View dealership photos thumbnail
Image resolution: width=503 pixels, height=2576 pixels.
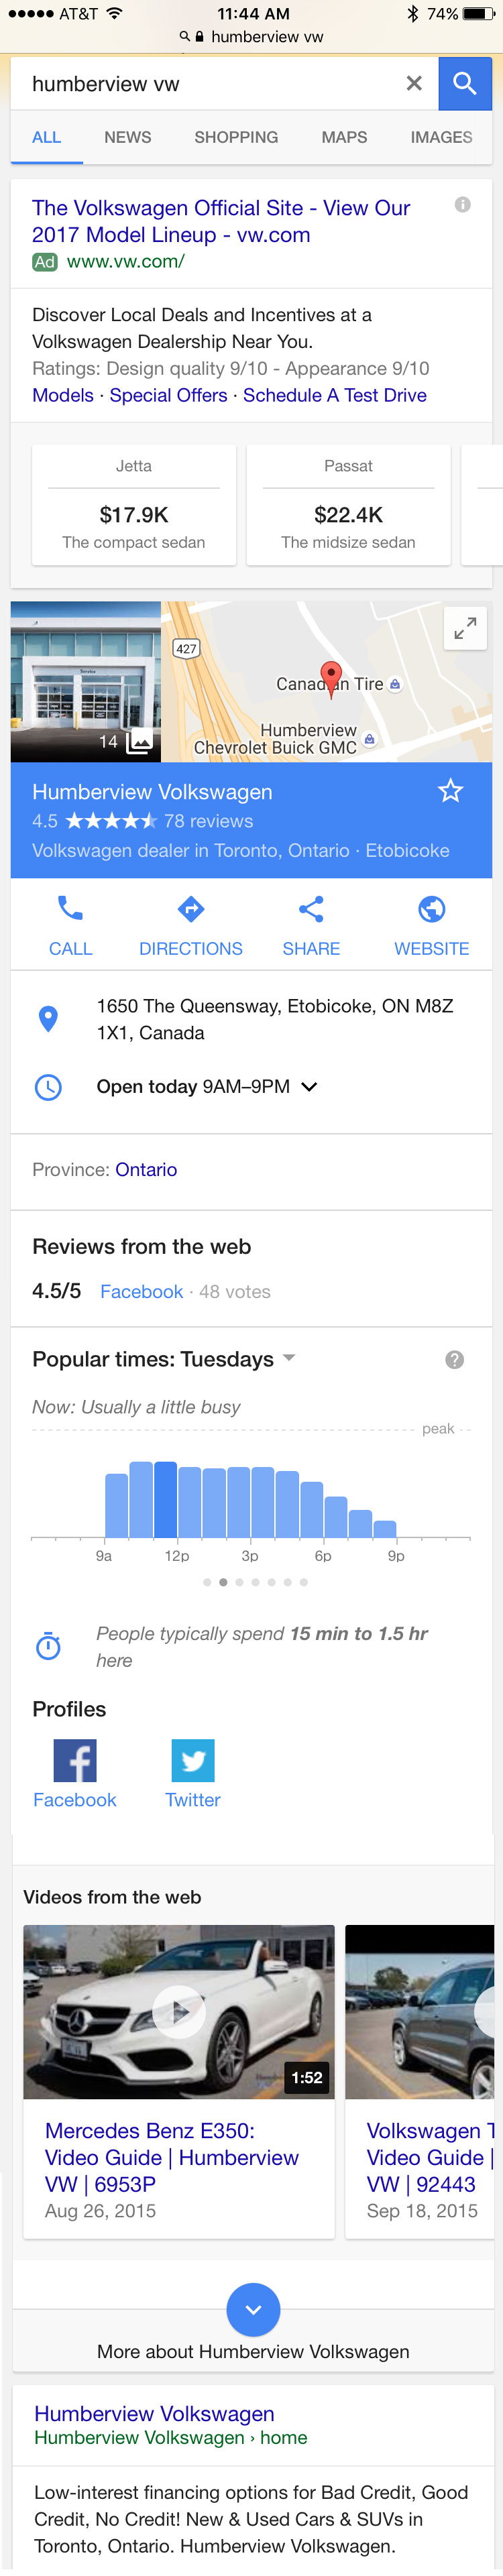[x=86, y=682]
